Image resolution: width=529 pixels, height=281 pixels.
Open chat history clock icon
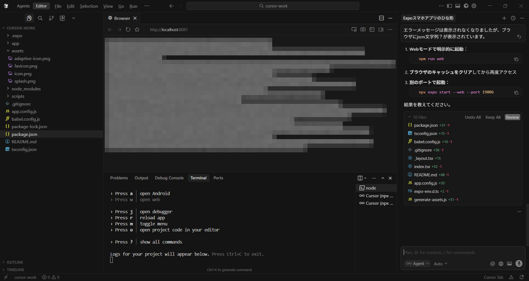click(513, 18)
